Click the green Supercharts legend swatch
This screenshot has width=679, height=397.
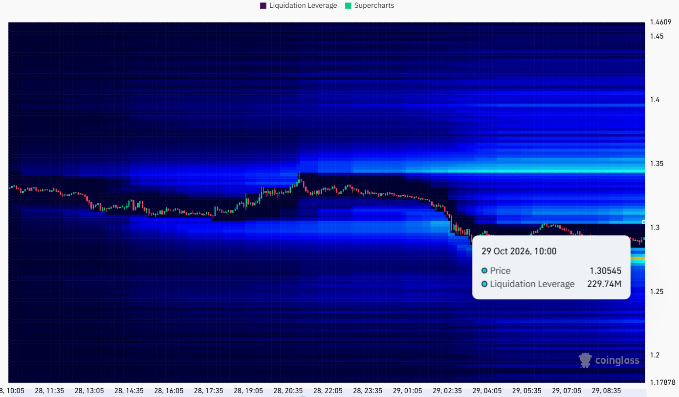pos(348,6)
